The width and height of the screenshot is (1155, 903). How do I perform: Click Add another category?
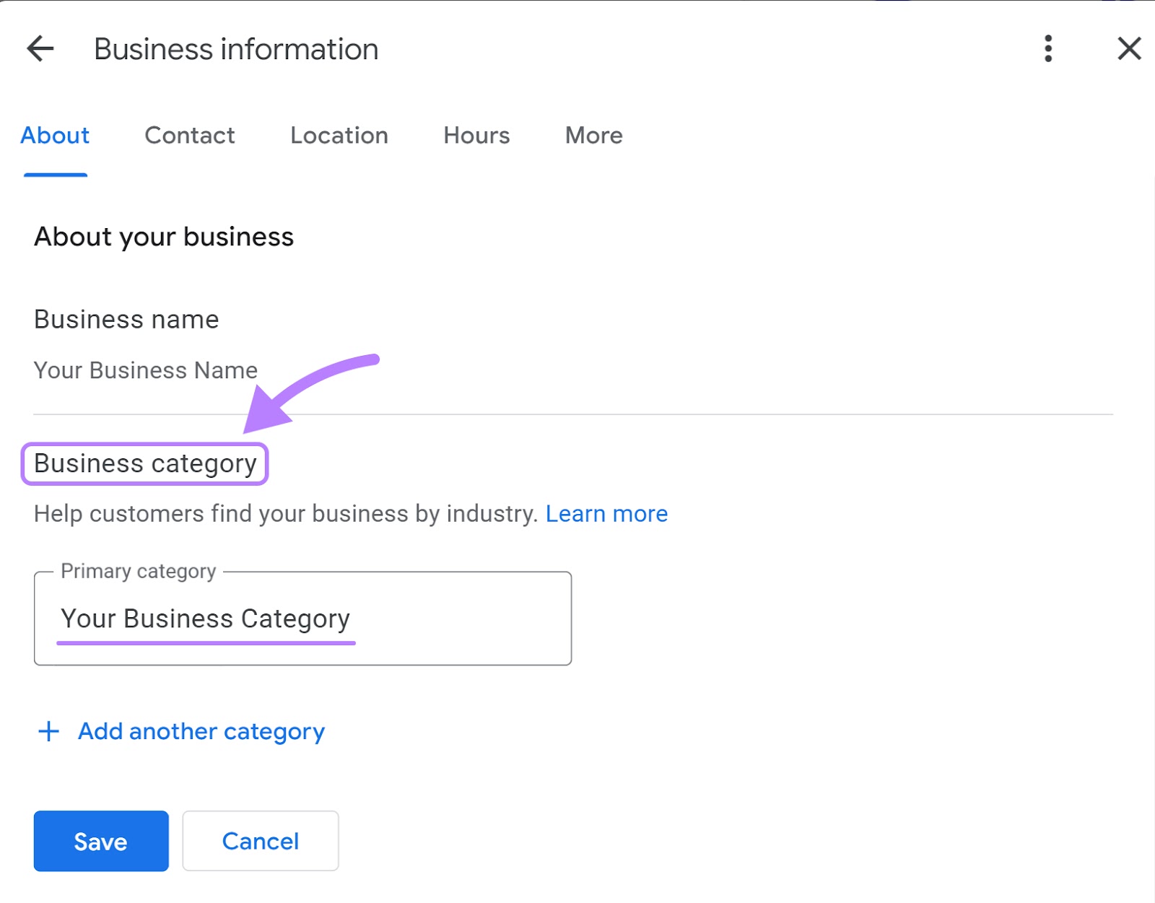(x=199, y=731)
